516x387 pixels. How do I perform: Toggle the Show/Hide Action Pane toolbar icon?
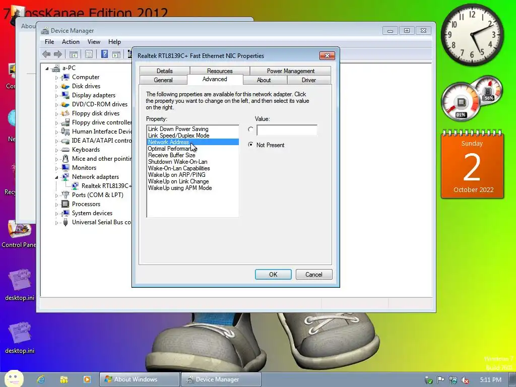116,54
